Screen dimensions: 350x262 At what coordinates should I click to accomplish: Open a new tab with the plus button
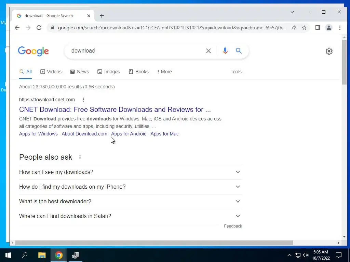tap(102, 16)
